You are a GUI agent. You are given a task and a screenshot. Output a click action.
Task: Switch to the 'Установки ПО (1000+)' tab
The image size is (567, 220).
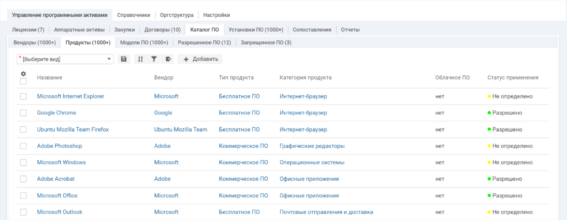(x=256, y=29)
